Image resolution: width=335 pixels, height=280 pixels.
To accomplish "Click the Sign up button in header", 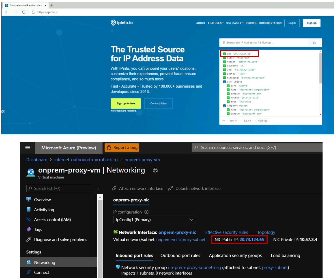I will pyautogui.click(x=312, y=23).
